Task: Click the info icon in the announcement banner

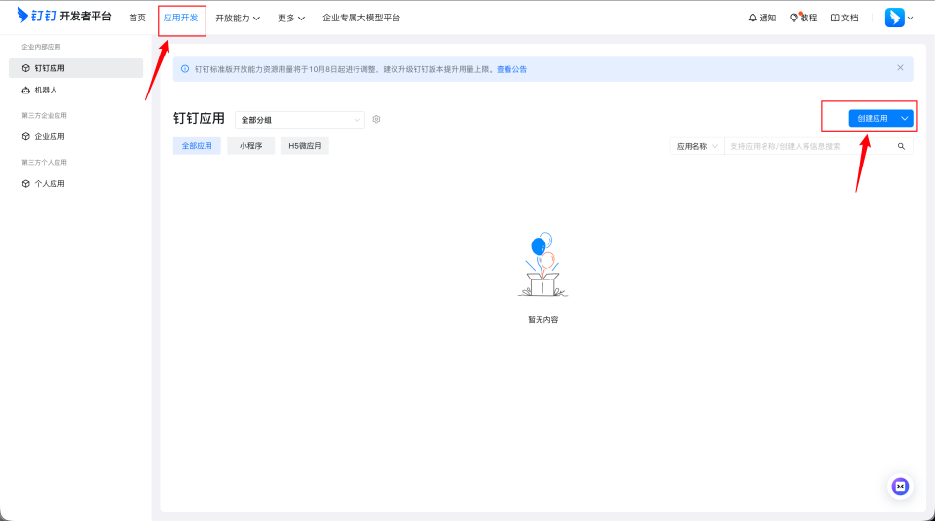Action: tap(185, 69)
